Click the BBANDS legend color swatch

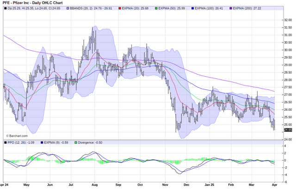click(x=68, y=8)
